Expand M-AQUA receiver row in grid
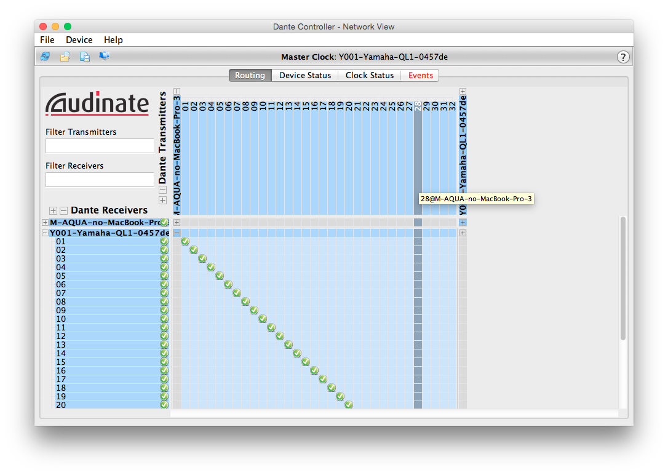The width and height of the screenshot is (668, 475). click(x=177, y=222)
